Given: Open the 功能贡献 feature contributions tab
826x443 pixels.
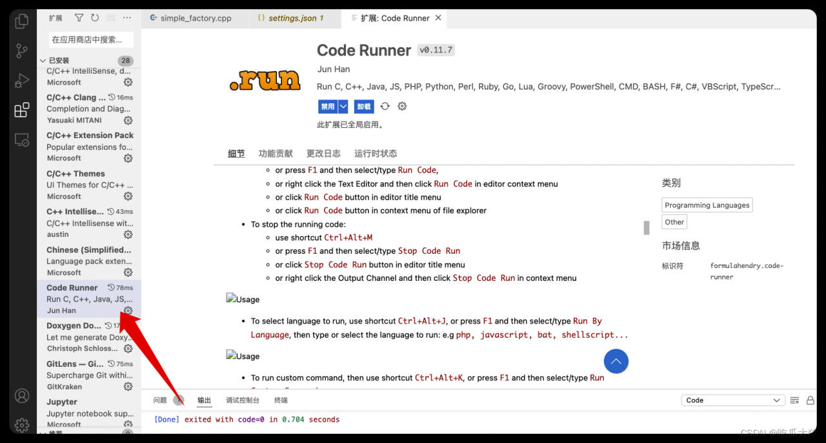Looking at the screenshot, I should coord(276,154).
